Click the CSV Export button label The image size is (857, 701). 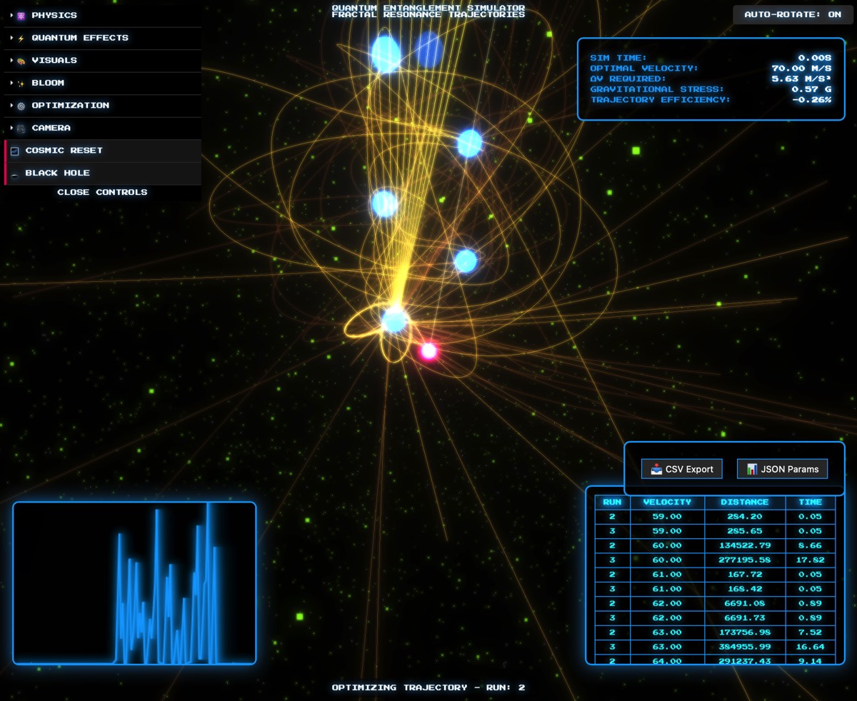tap(689, 469)
